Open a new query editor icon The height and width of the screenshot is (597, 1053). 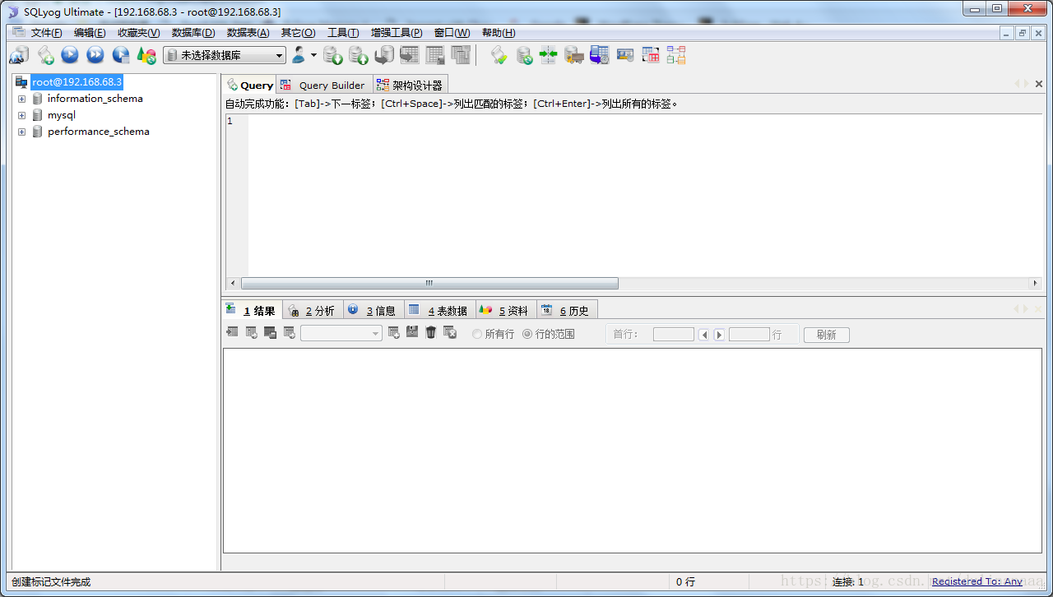point(46,55)
